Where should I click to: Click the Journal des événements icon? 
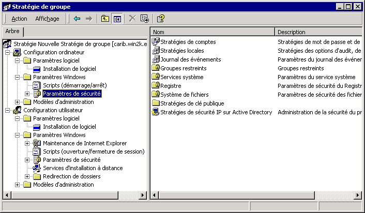(156, 59)
